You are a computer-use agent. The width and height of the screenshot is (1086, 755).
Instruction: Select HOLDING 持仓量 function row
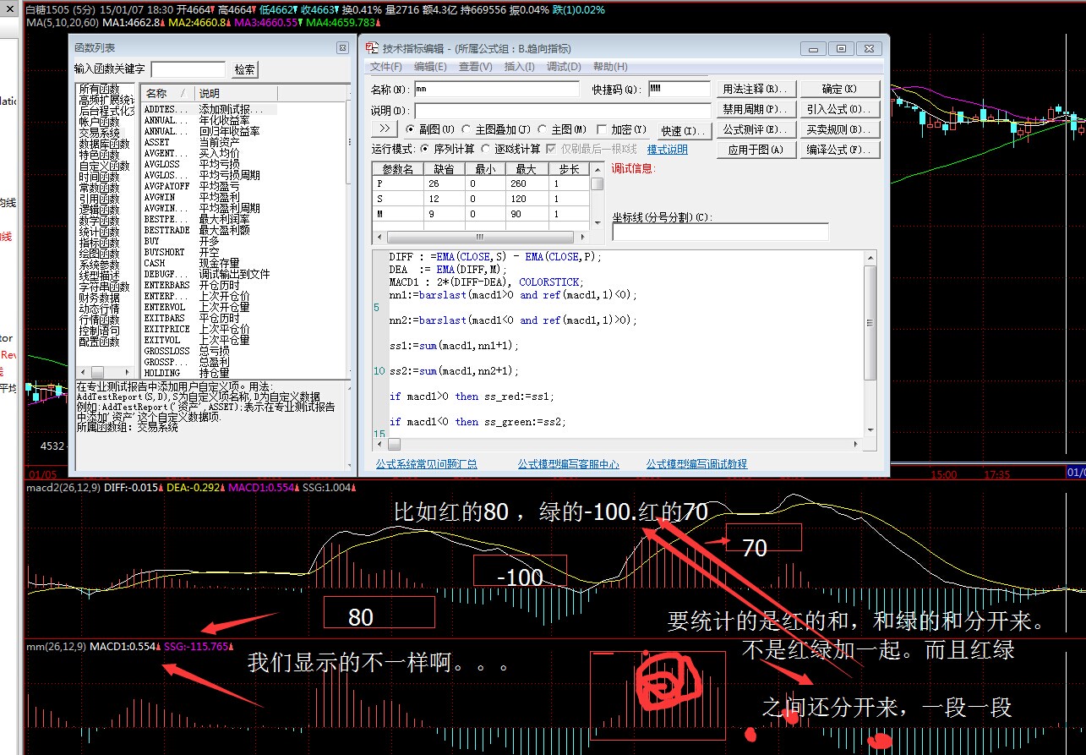tap(209, 373)
